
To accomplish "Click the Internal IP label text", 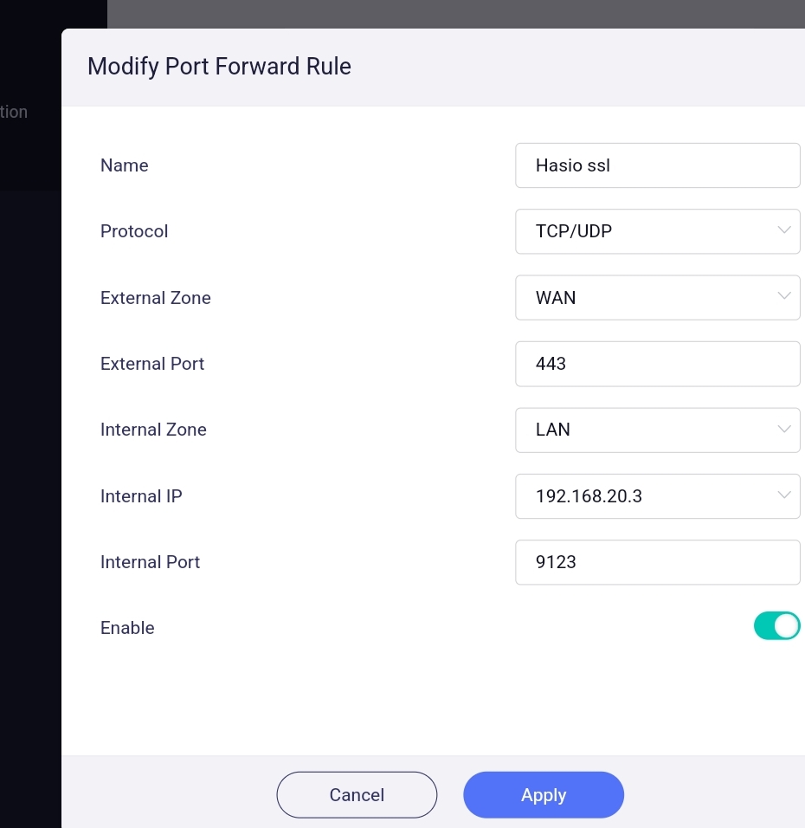I will [x=141, y=496].
